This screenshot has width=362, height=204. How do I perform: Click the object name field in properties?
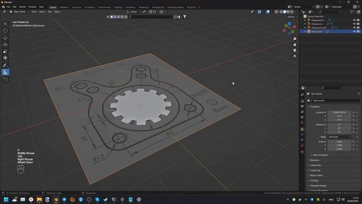335,101
